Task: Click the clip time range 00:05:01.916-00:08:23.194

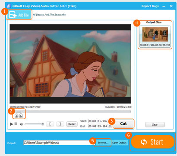Action: 155,45
